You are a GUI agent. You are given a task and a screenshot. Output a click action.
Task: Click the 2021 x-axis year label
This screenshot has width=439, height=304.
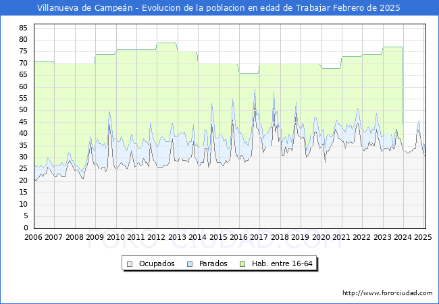(341, 237)
